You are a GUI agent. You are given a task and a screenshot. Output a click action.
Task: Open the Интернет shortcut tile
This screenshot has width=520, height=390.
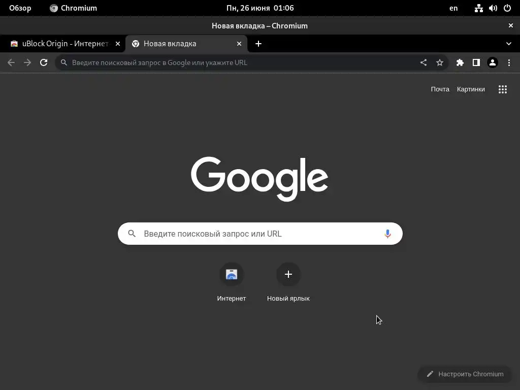[x=232, y=281]
